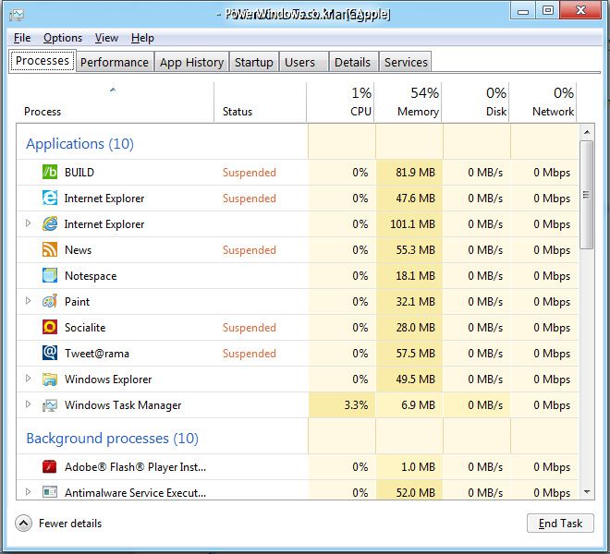Sort by the Network column header
This screenshot has height=554, width=610.
543,103
